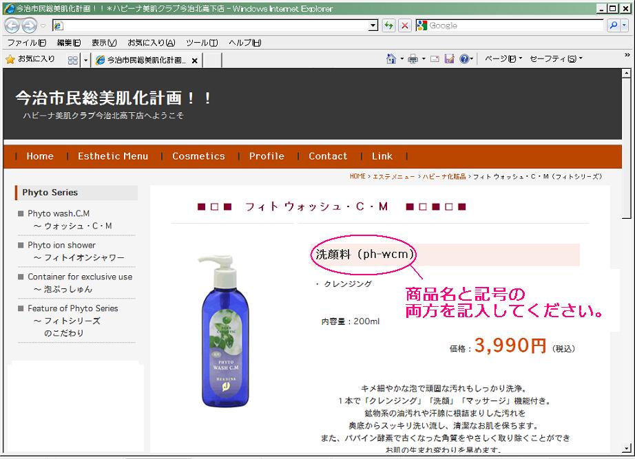Expand the Print options dropdown arrow
635x459 pixels.
click(x=424, y=59)
